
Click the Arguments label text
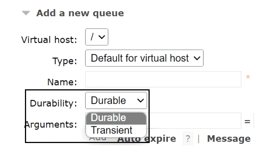pos(51,124)
